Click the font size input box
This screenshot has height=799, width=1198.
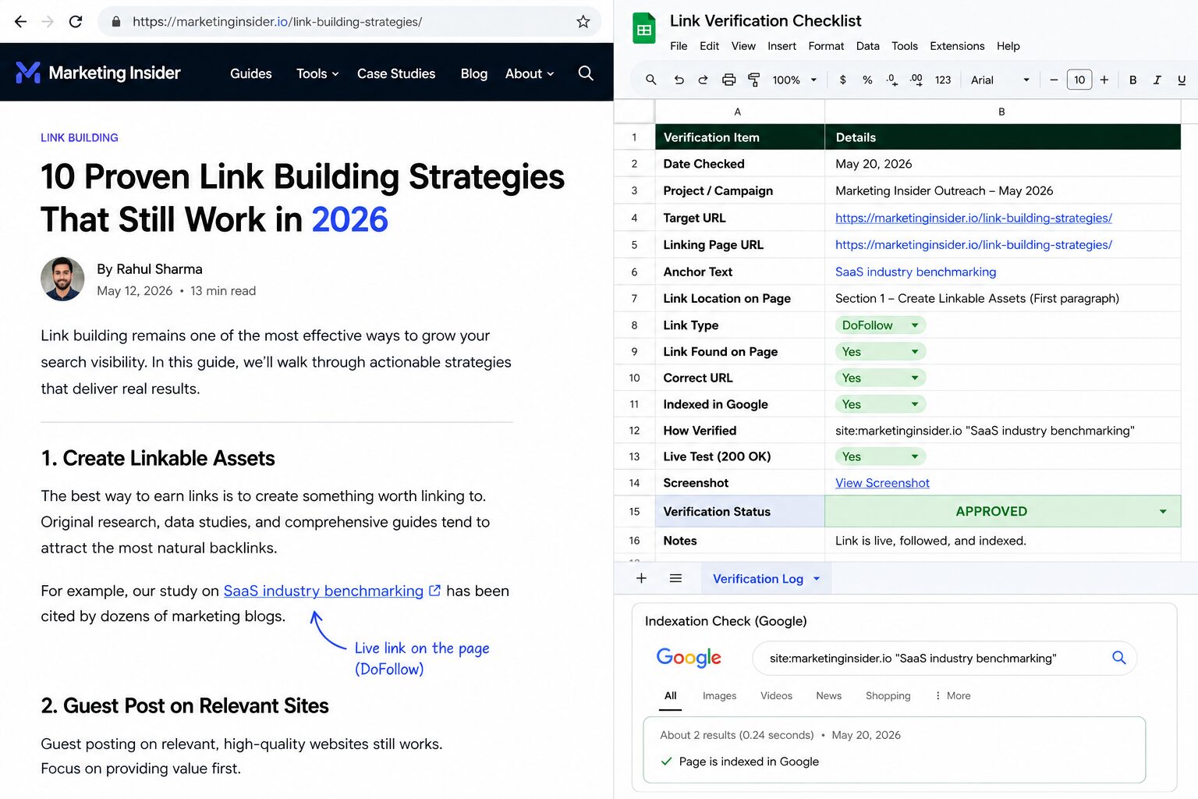coord(1079,80)
